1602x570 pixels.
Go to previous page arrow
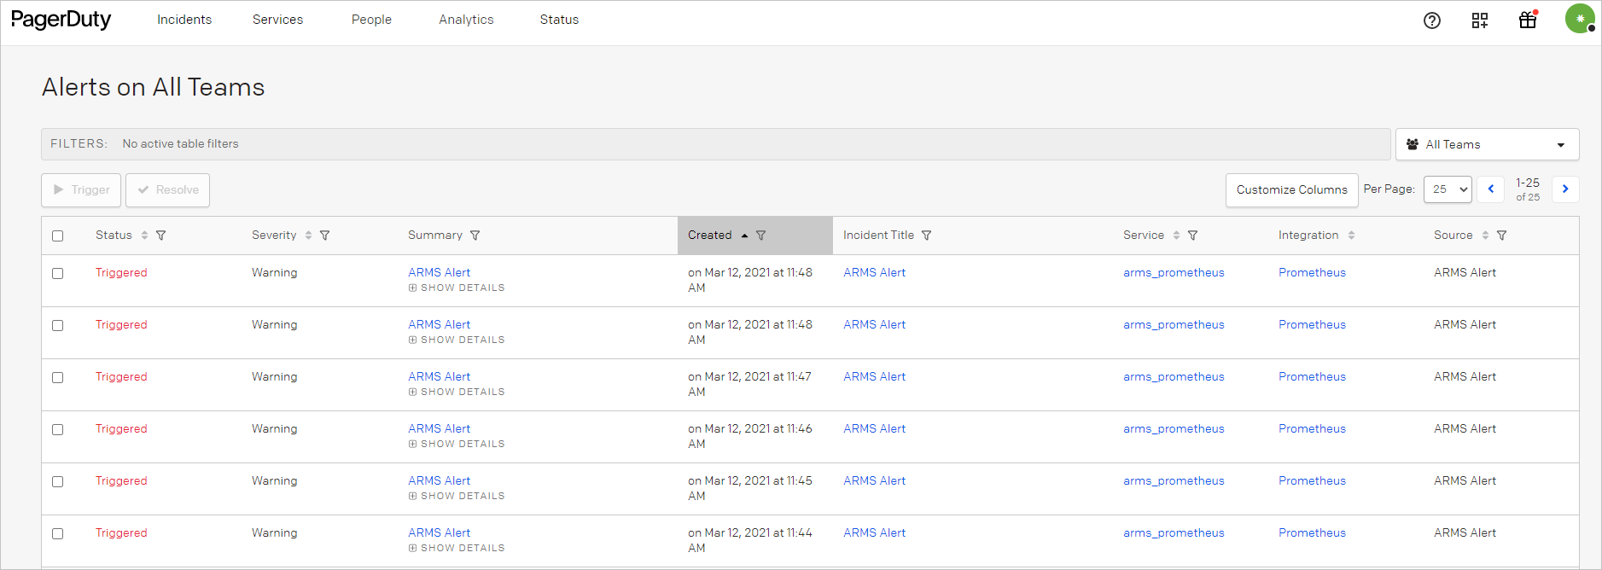pyautogui.click(x=1491, y=189)
